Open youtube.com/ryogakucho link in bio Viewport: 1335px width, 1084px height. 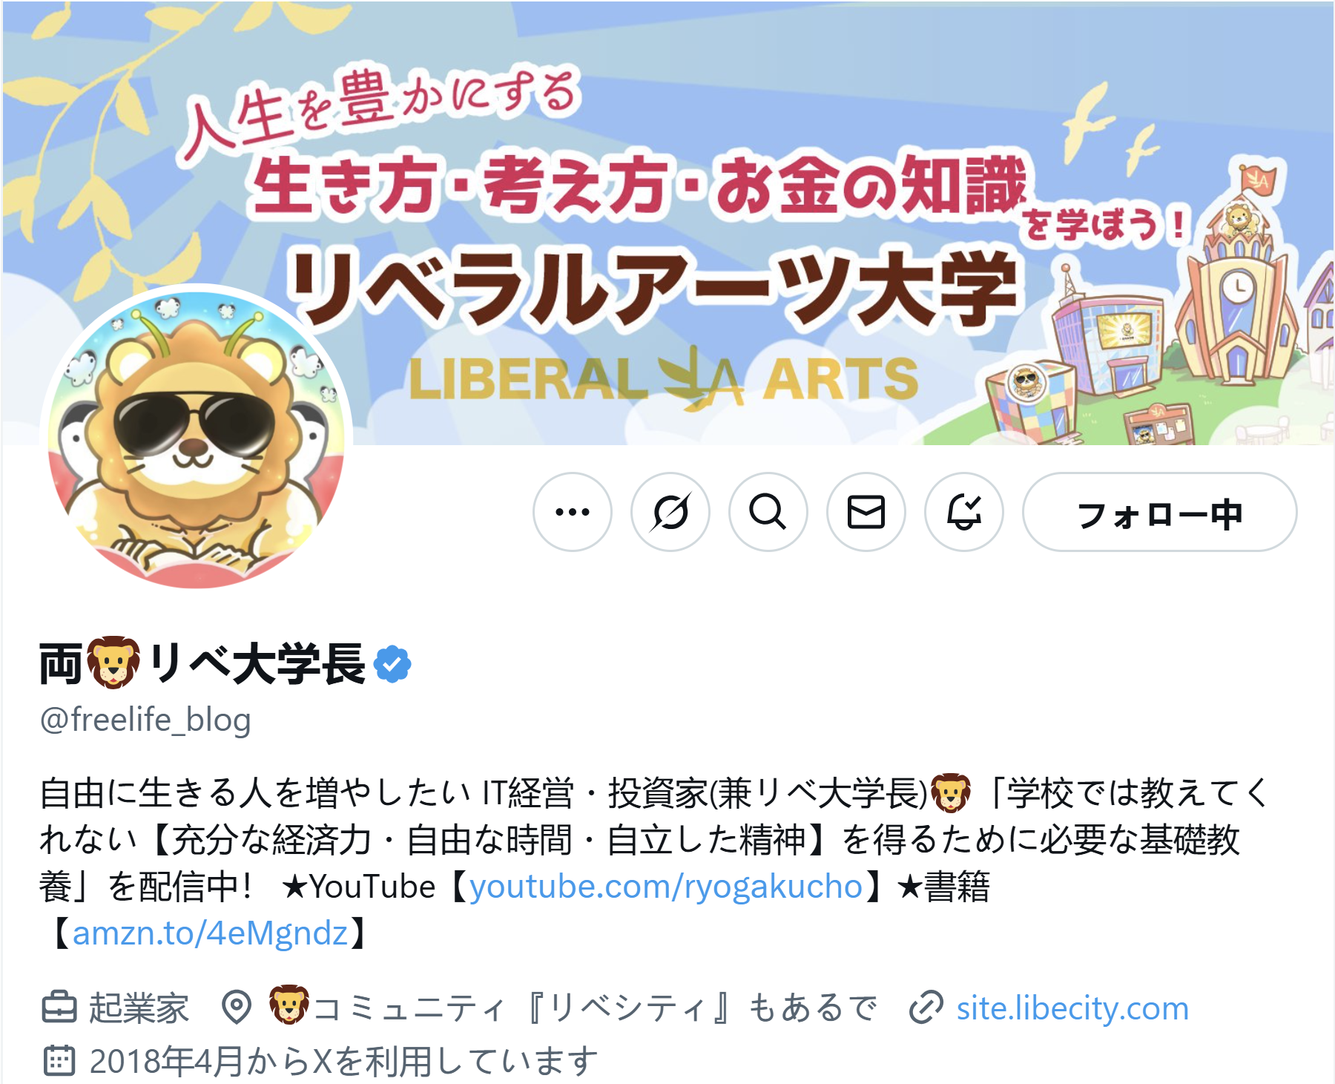(x=666, y=886)
